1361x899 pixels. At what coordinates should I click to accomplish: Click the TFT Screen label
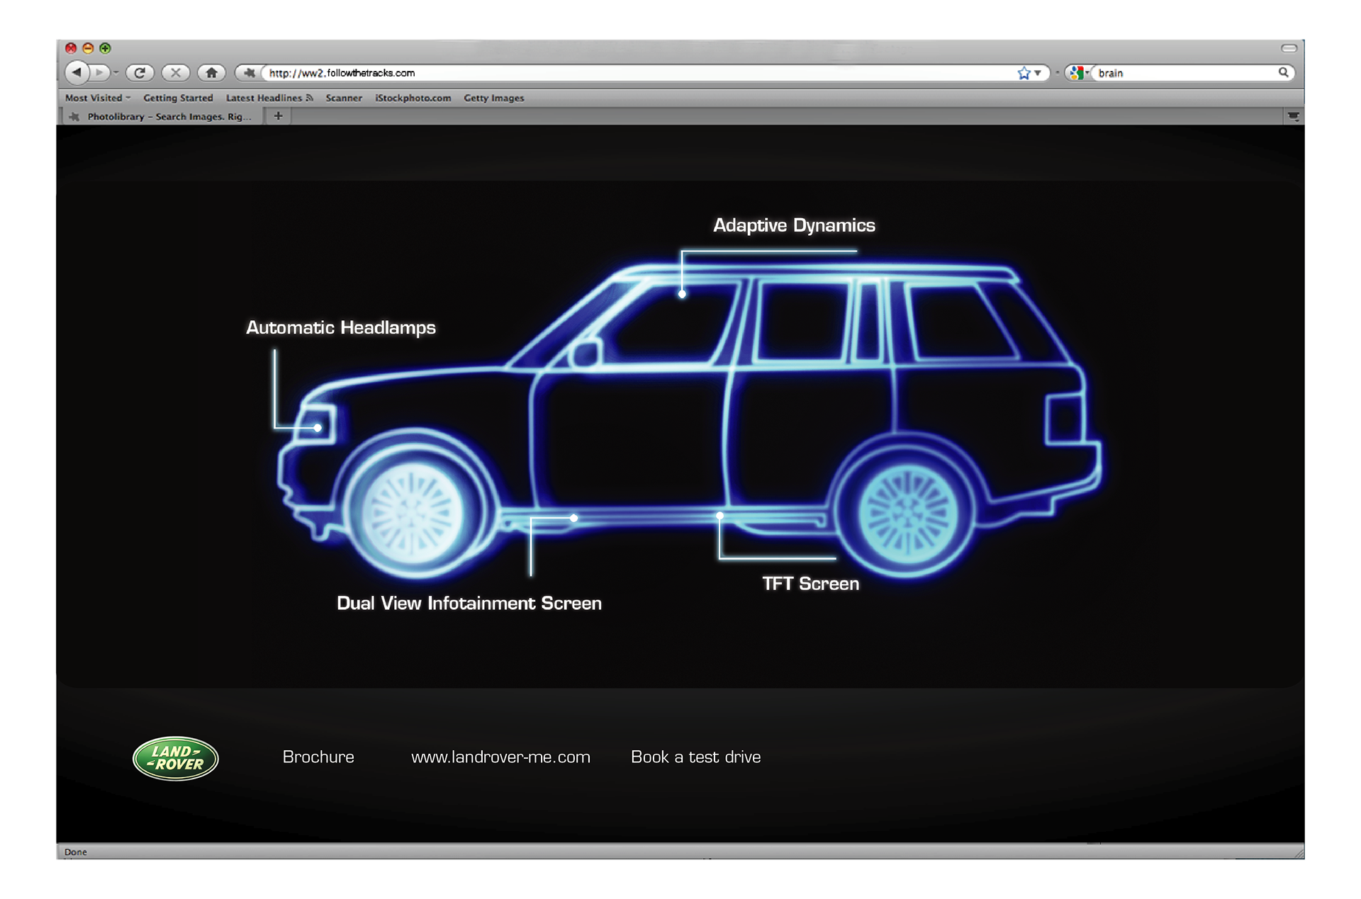(811, 584)
